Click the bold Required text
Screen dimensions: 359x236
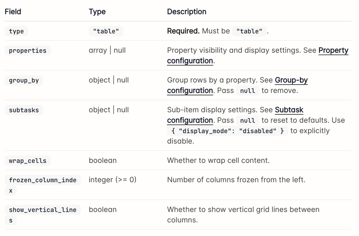point(183,31)
